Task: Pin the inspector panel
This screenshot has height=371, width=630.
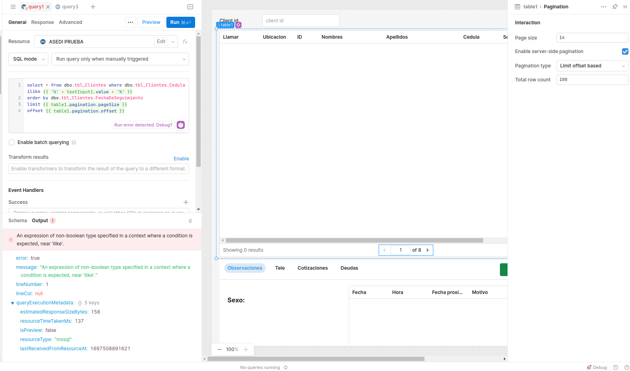Action: click(615, 7)
